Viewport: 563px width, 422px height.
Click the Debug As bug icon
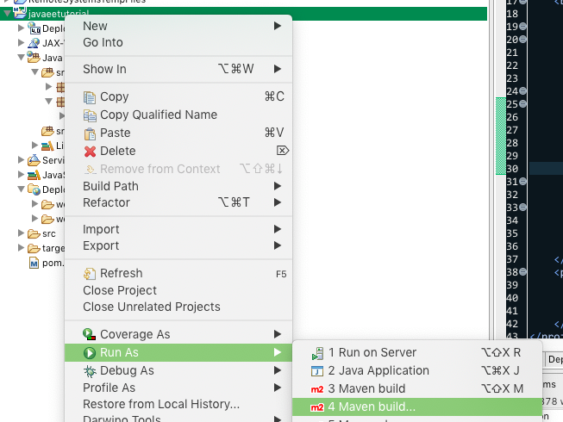click(x=90, y=371)
